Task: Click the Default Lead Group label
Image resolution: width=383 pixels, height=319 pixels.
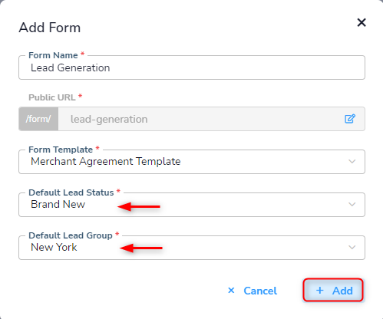Action: click(x=71, y=235)
